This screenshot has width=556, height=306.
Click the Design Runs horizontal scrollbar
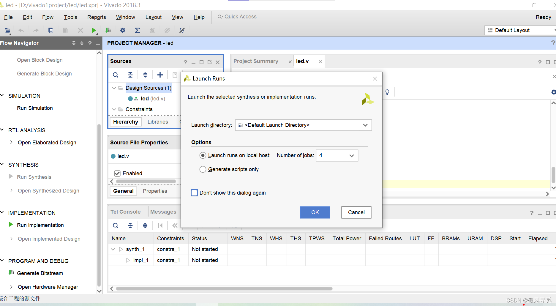[224, 288]
